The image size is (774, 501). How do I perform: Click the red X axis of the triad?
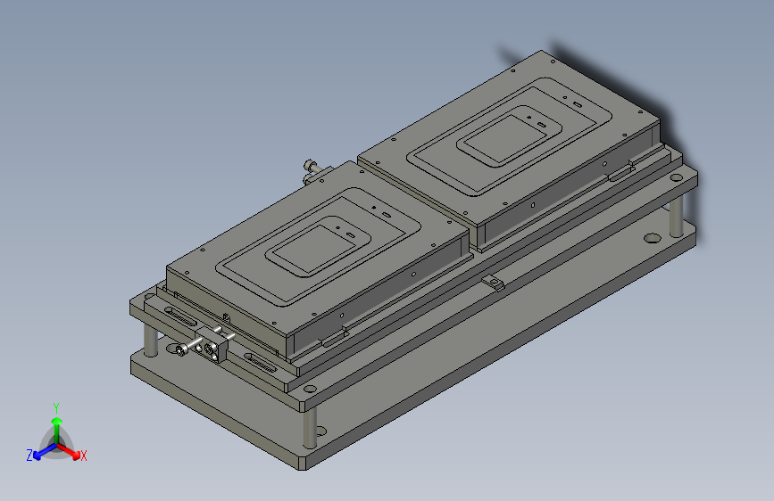(x=71, y=451)
